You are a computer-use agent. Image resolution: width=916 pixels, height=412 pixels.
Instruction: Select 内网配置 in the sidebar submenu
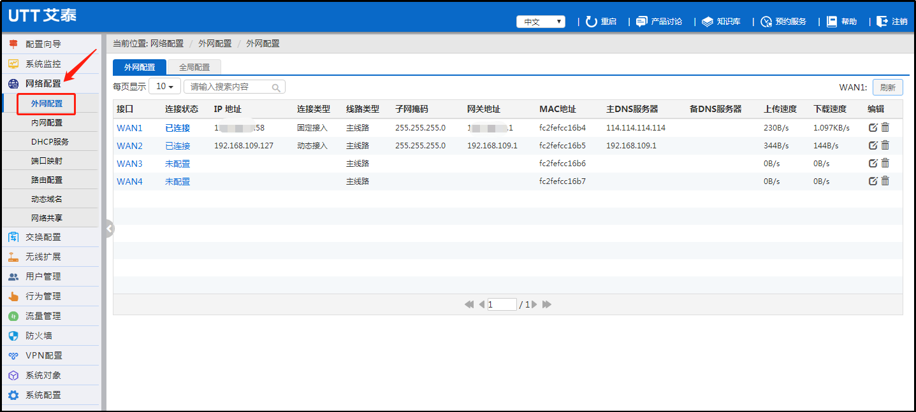(47, 122)
